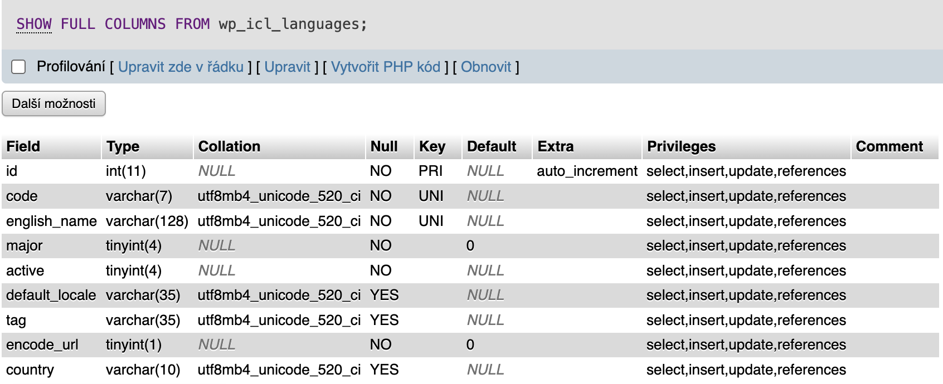Click the Comment column header

click(889, 146)
